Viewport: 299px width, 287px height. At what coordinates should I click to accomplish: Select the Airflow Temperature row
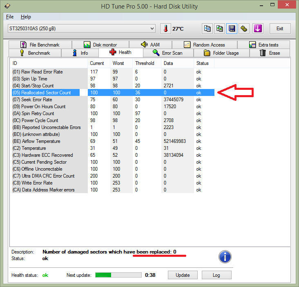[x=113, y=141]
